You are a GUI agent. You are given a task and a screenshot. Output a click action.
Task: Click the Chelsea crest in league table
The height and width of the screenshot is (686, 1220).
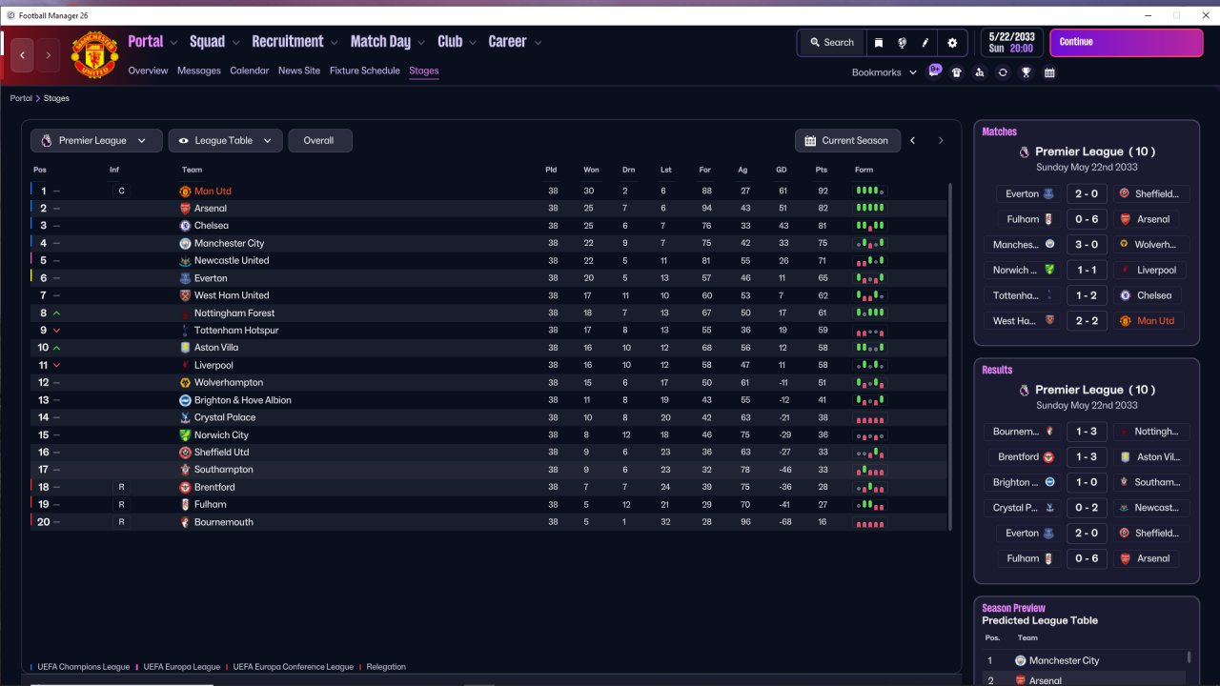pyautogui.click(x=185, y=226)
